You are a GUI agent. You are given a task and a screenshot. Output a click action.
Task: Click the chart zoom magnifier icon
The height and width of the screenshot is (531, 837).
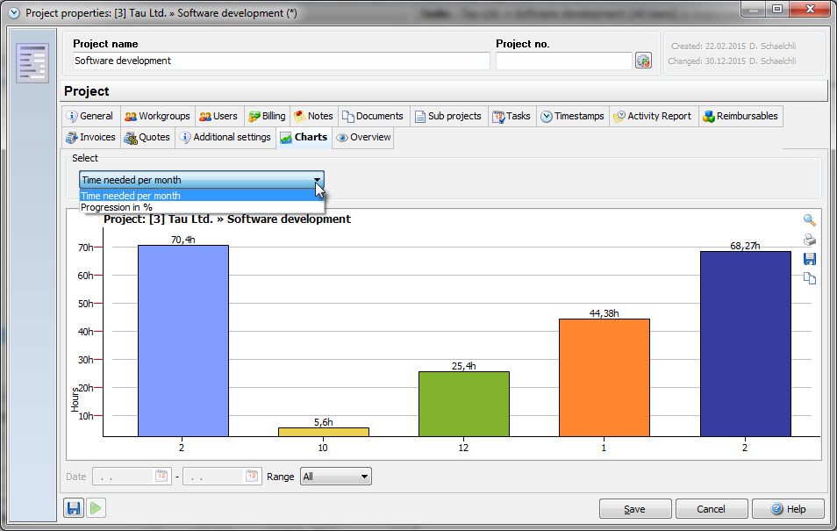point(809,220)
